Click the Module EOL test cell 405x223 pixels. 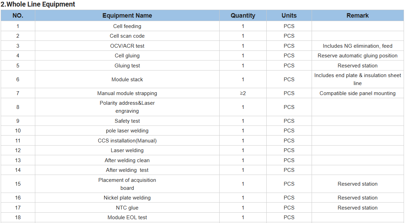point(127,217)
